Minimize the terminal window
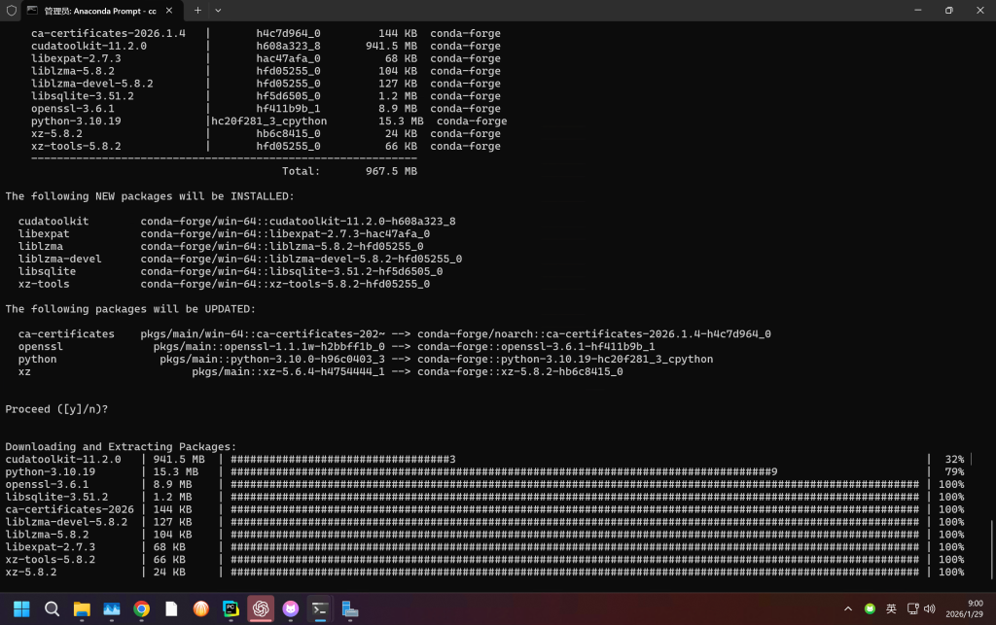 tap(918, 10)
